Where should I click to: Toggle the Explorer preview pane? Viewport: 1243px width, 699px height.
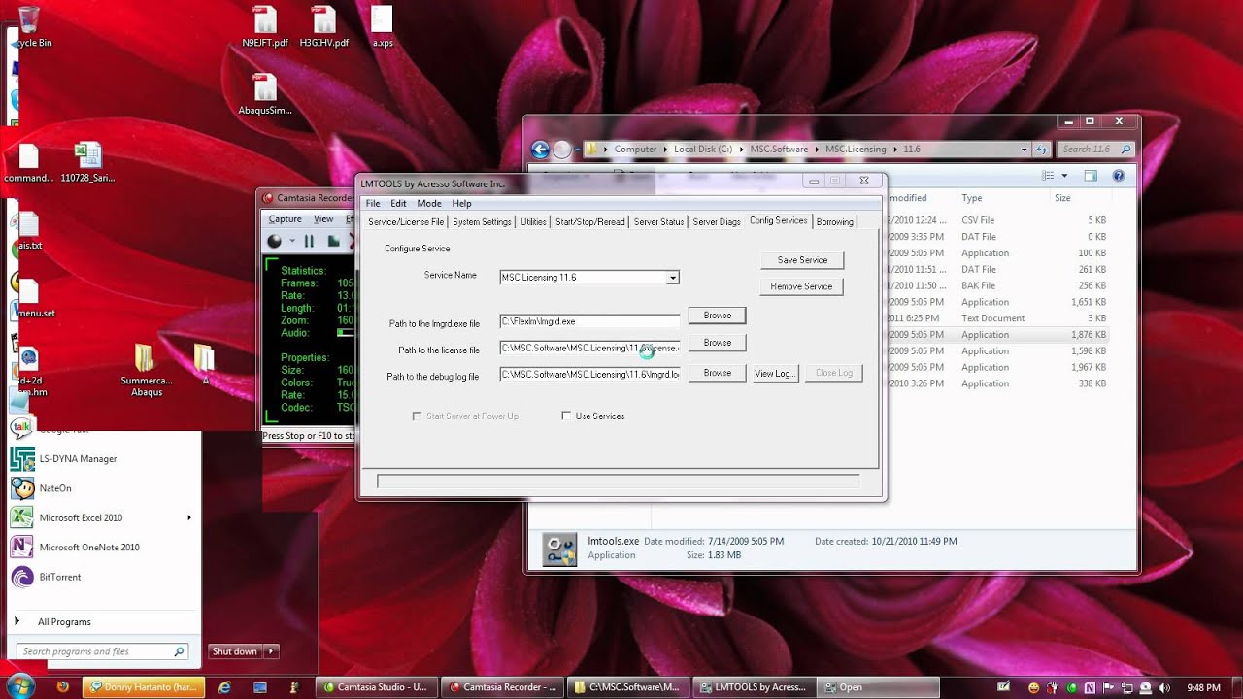[x=1091, y=176]
